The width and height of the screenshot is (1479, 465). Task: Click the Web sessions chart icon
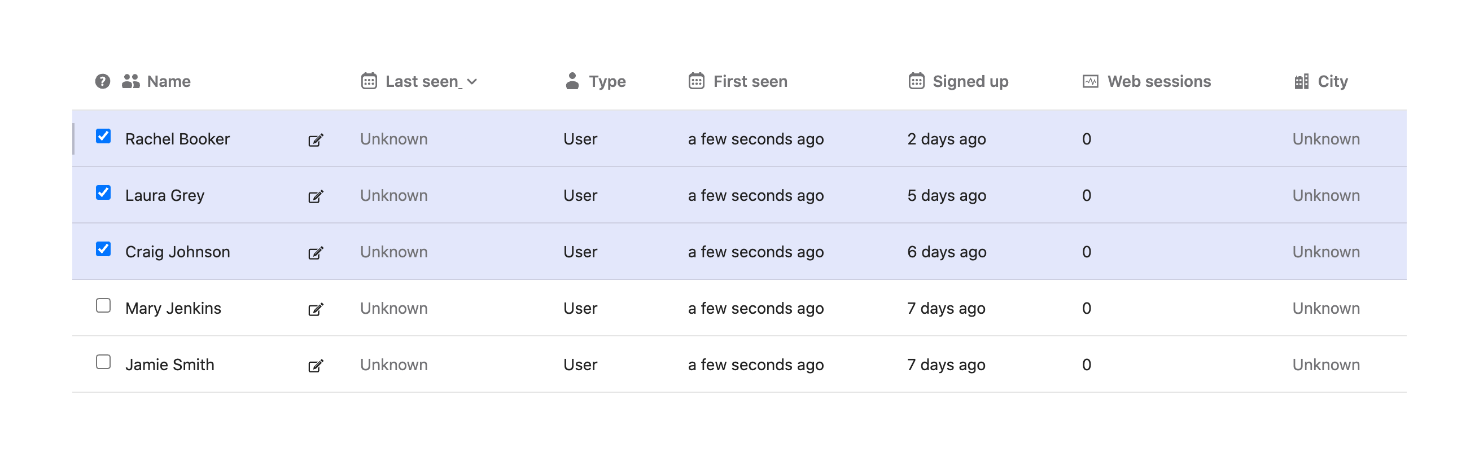(x=1090, y=81)
